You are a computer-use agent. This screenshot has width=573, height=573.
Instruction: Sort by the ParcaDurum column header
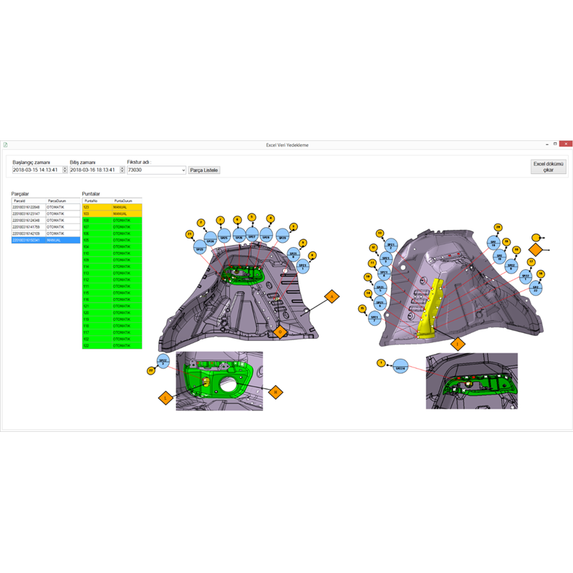click(63, 201)
